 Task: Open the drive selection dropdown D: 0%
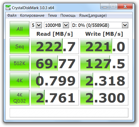100,25
